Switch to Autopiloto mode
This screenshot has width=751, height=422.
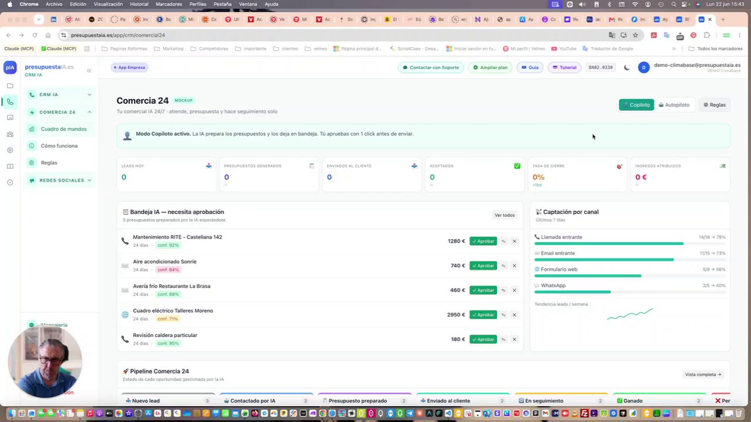click(674, 105)
